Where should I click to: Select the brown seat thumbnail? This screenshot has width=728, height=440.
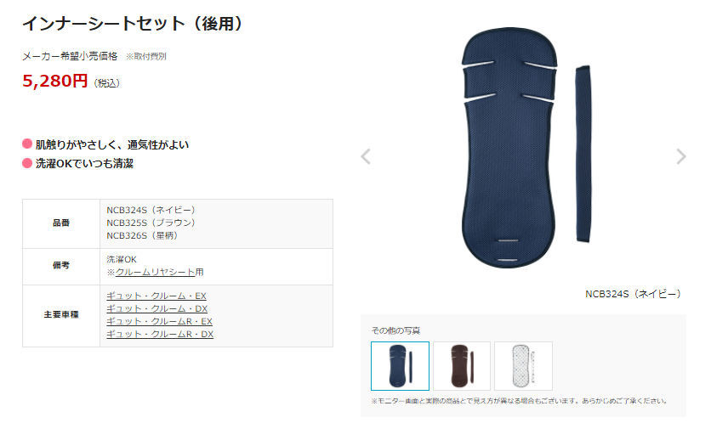click(462, 366)
